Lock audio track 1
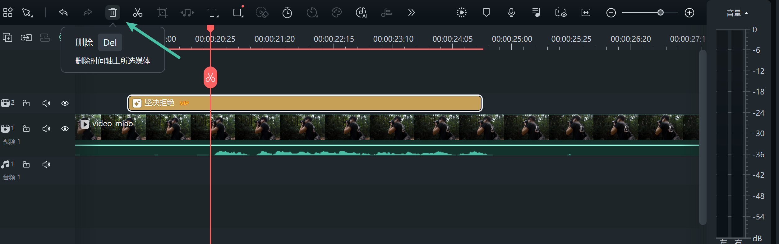The width and height of the screenshot is (779, 244). pyautogui.click(x=26, y=164)
